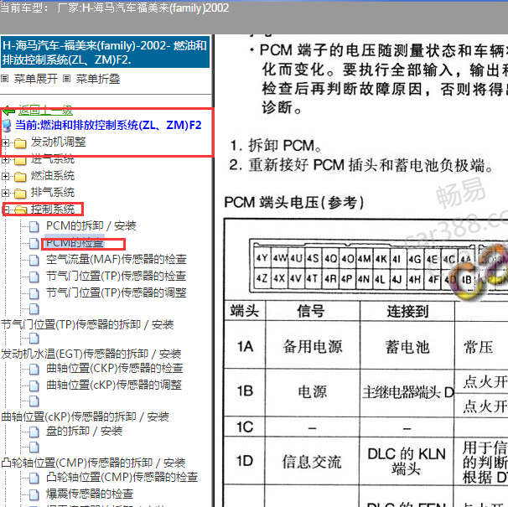The width and height of the screenshot is (508, 507).
Task: Expand the 发动机调整 tree node
Action: (x=5, y=142)
